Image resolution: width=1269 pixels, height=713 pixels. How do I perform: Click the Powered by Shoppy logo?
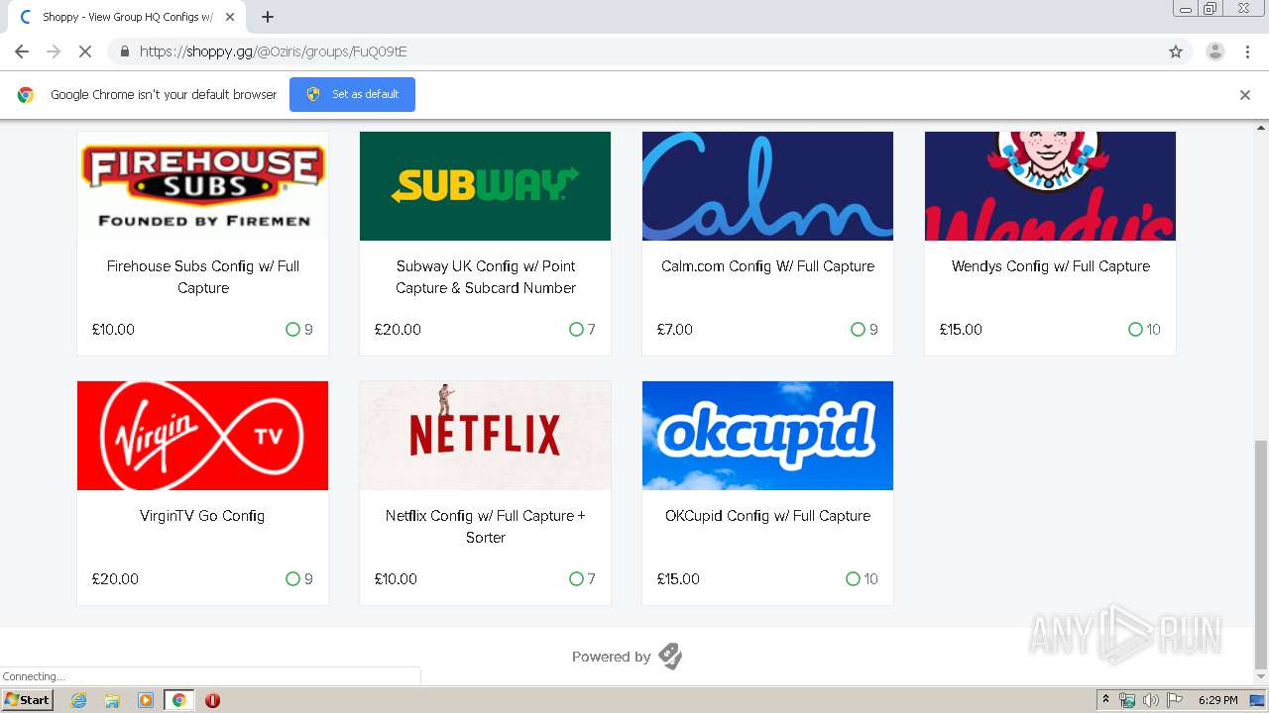coord(670,657)
